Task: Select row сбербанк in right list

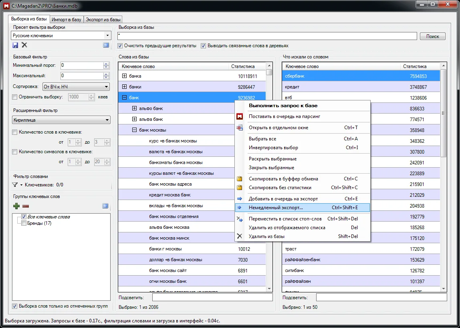Action: tap(361, 76)
